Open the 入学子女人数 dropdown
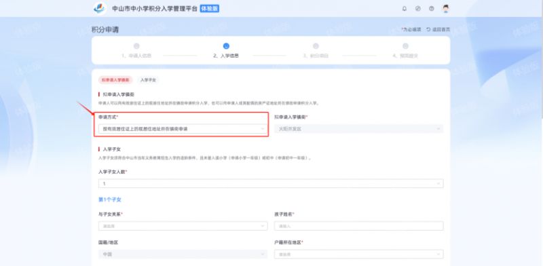Image resolution: width=543 pixels, height=266 pixels. click(x=271, y=184)
